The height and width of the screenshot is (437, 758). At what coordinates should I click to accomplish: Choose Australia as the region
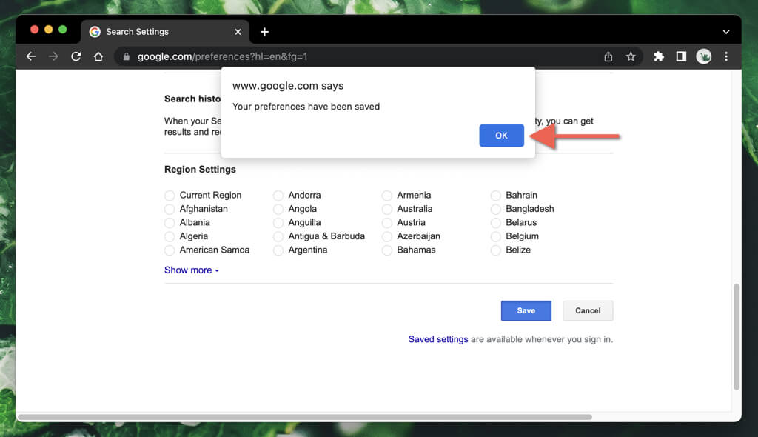(x=387, y=209)
